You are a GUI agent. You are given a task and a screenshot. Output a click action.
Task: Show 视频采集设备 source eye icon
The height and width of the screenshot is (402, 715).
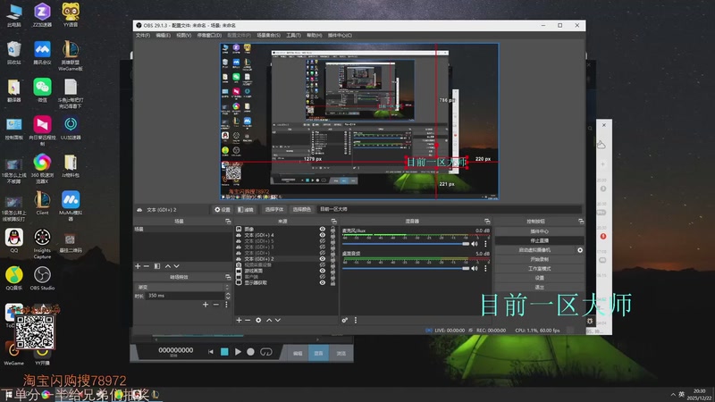[323, 264]
